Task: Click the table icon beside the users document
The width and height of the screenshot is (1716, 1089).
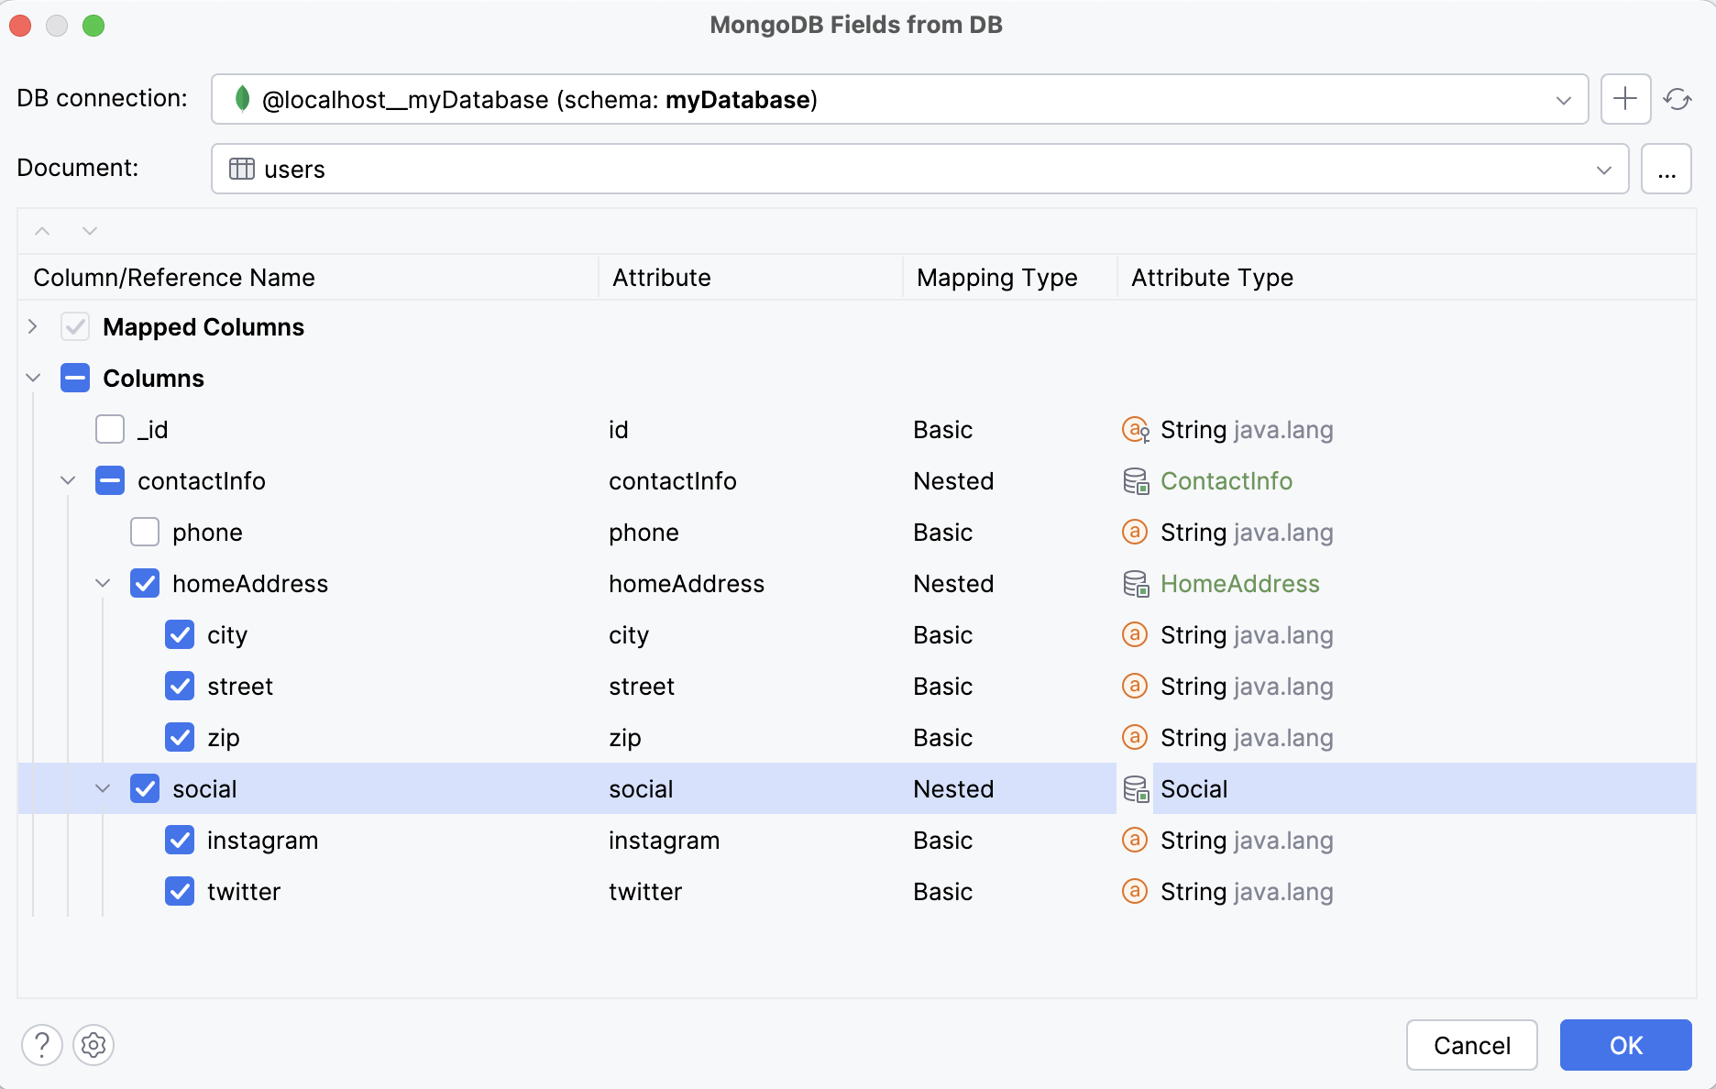Action: point(242,169)
